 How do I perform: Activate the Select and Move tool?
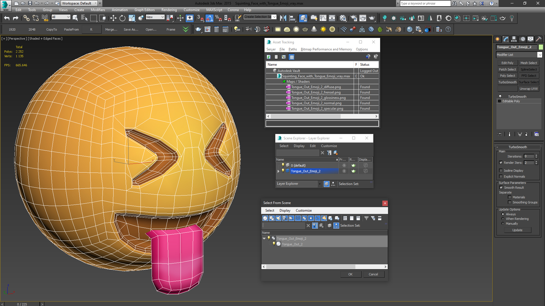click(x=113, y=18)
